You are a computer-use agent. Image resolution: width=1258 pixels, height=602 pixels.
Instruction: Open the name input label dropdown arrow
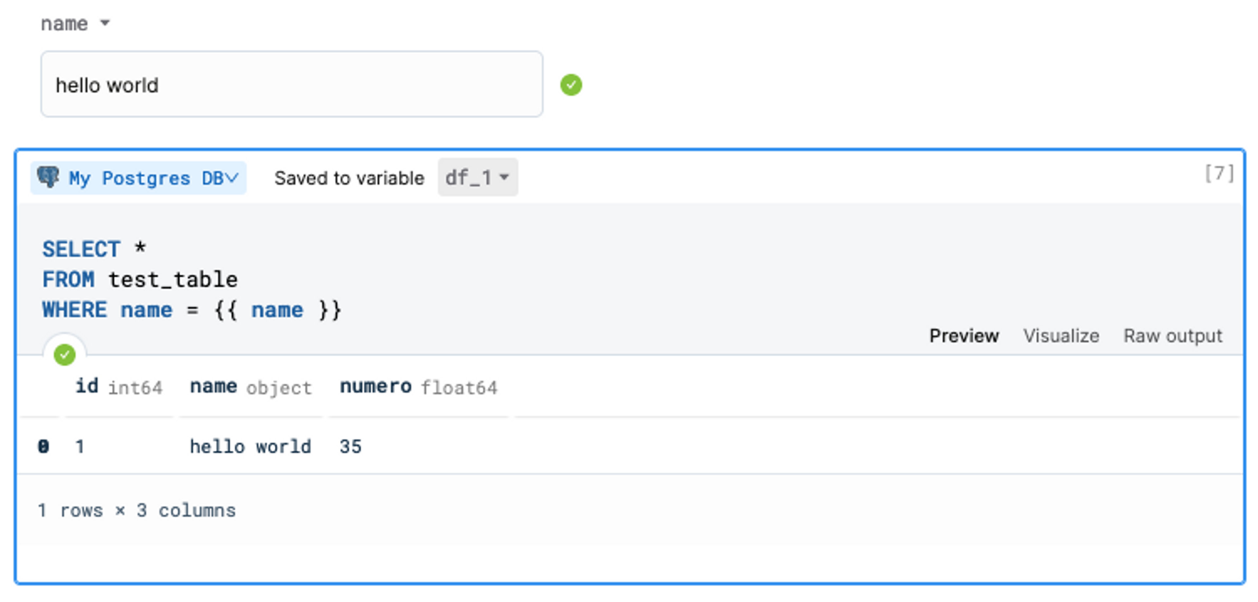105,23
